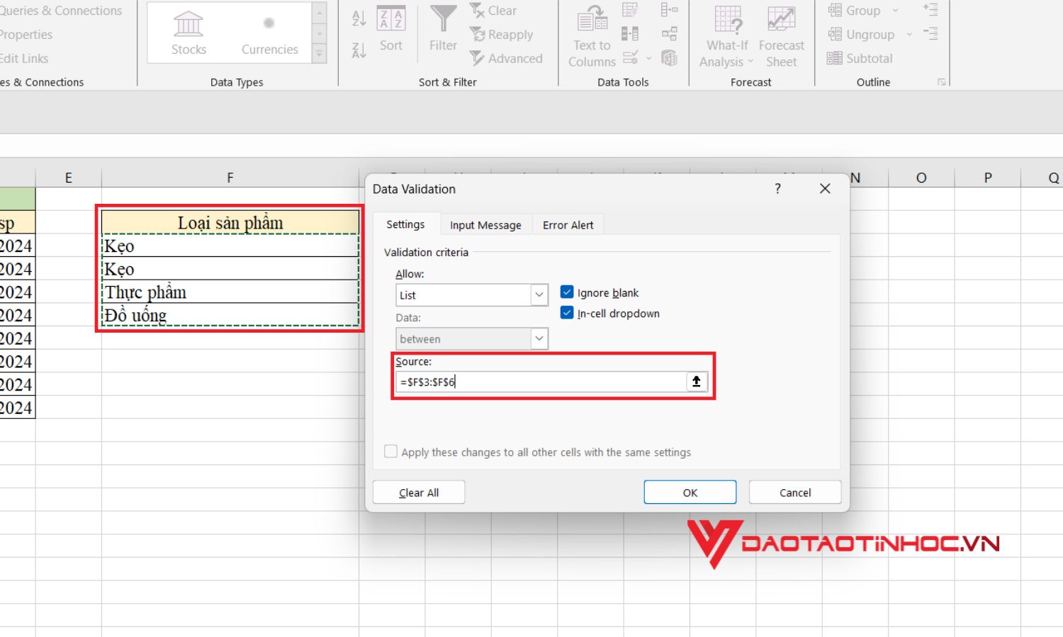This screenshot has width=1063, height=637.
Task: Open the Filter tool
Action: [441, 32]
